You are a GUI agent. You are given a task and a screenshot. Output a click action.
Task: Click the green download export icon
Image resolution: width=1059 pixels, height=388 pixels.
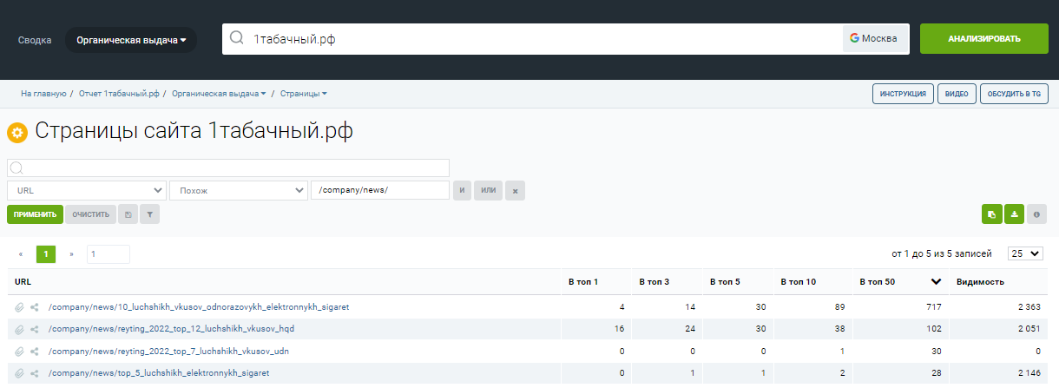[1014, 214]
